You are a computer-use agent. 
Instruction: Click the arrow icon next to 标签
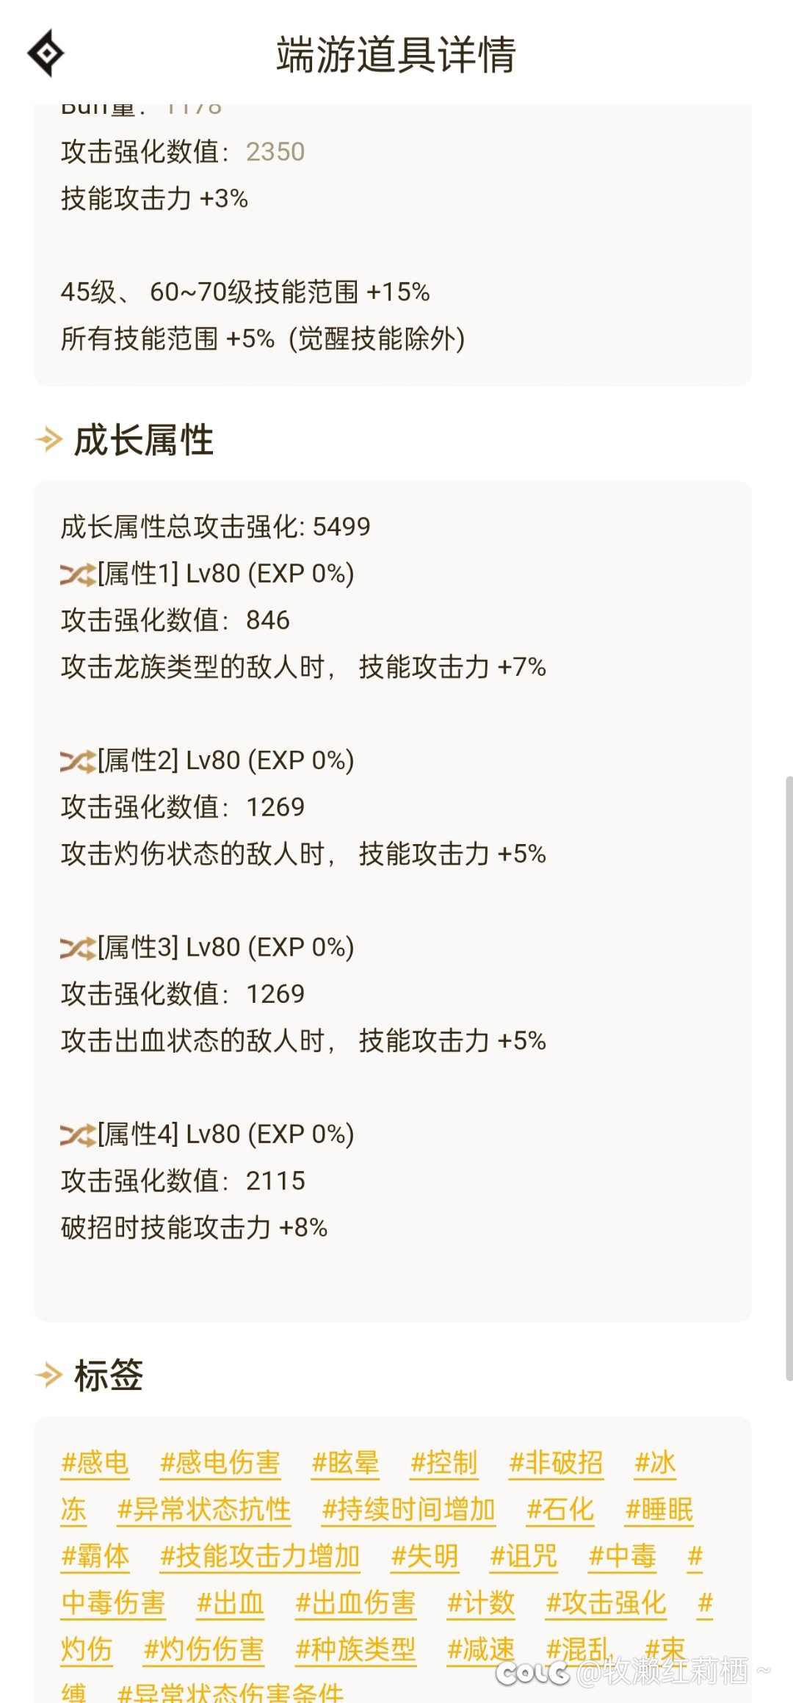coord(49,1375)
